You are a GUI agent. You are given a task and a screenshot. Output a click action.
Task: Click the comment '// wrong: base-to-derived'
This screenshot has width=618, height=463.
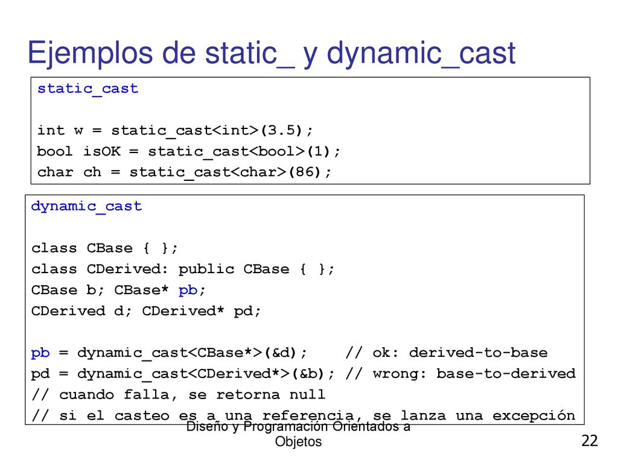pos(460,374)
